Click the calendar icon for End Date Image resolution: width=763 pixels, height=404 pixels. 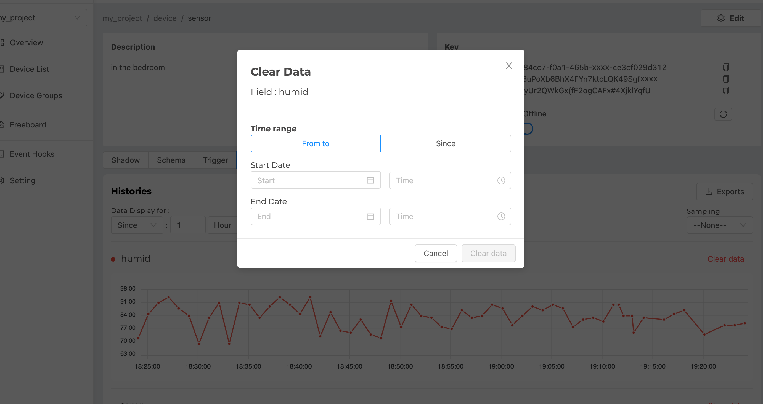(x=370, y=216)
